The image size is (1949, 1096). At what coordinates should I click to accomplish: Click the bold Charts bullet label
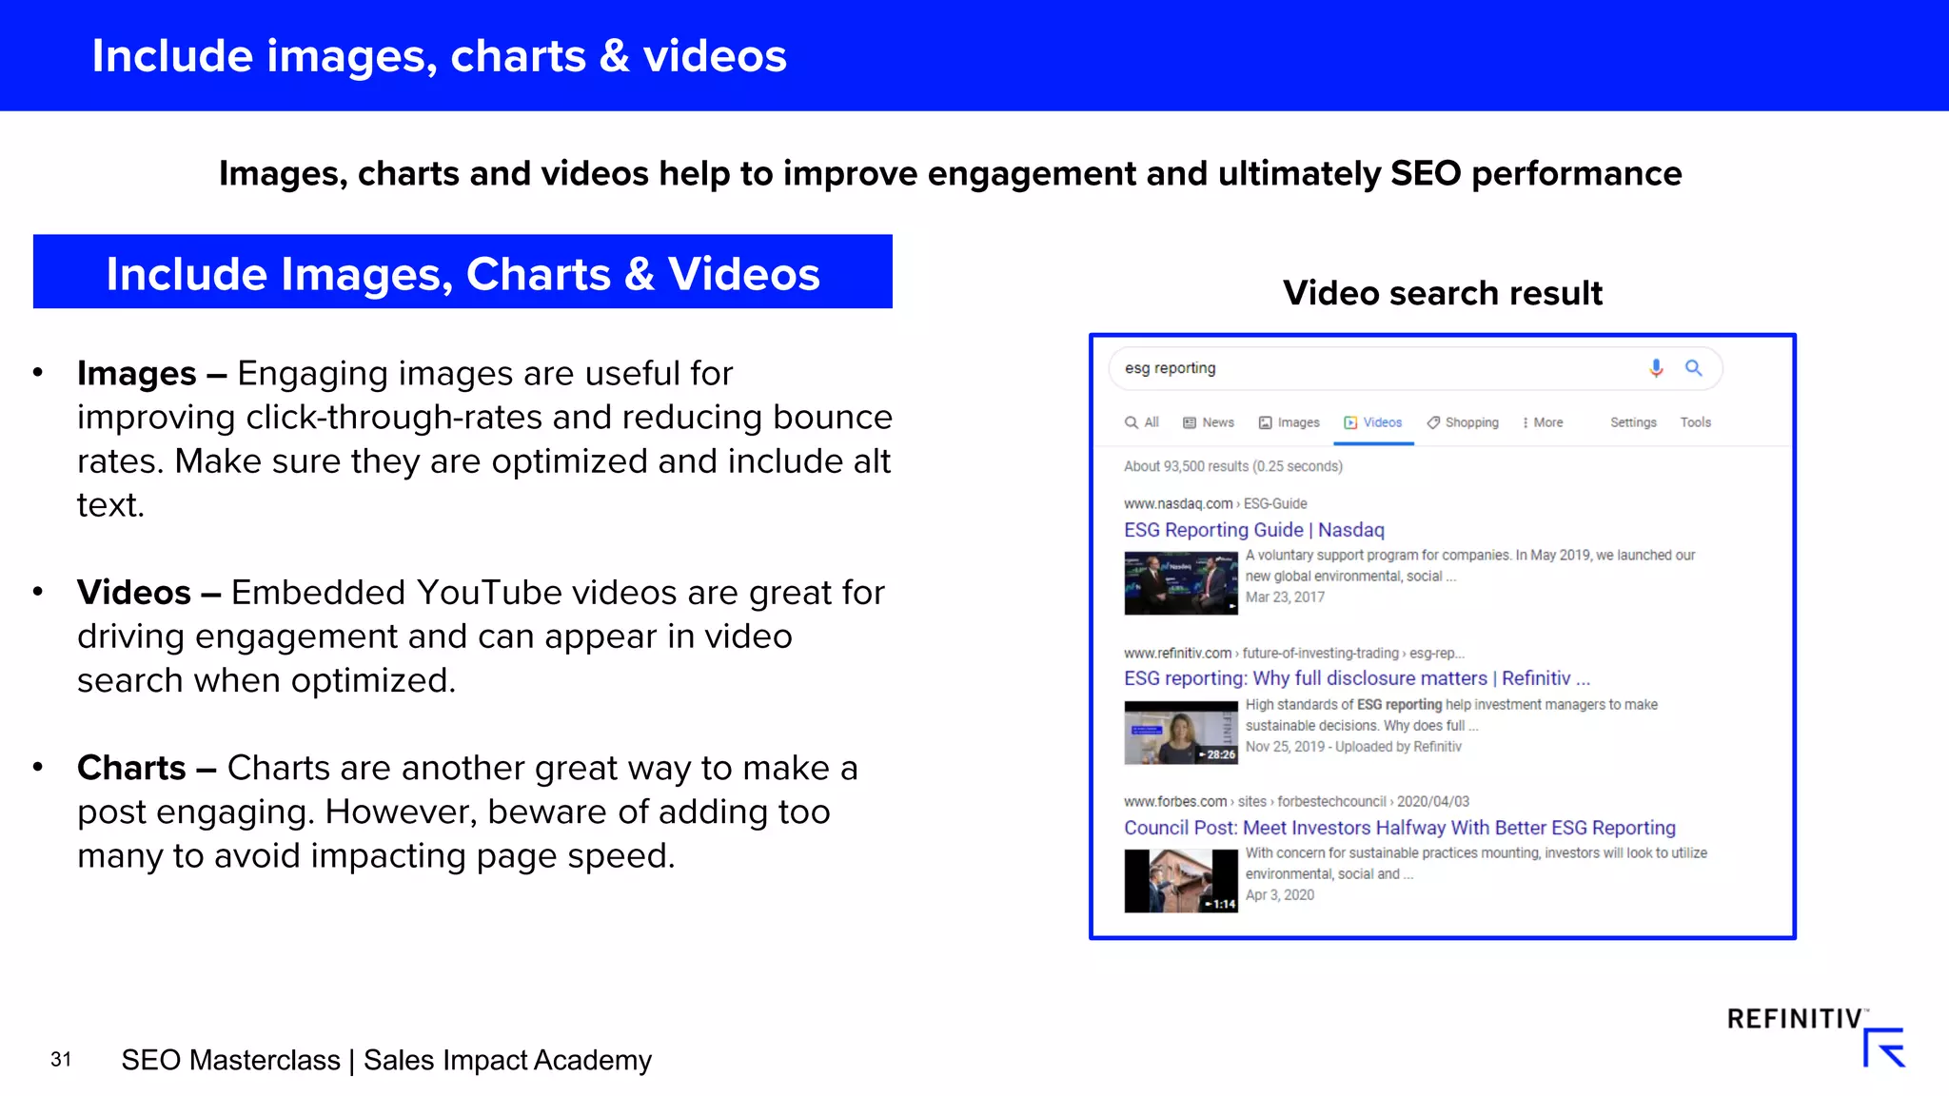tap(131, 768)
